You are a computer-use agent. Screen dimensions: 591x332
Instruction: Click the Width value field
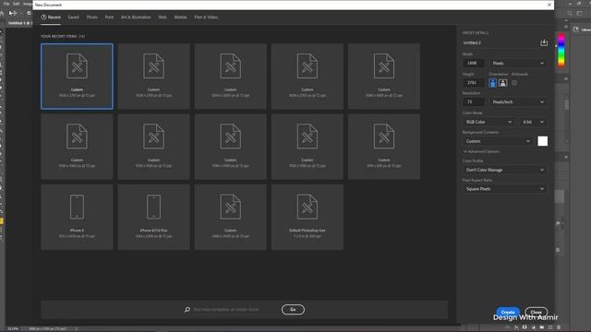(474, 64)
